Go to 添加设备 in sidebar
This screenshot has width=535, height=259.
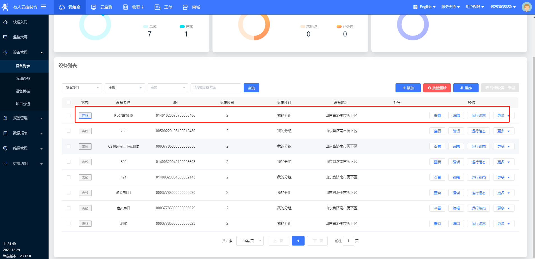click(x=23, y=79)
